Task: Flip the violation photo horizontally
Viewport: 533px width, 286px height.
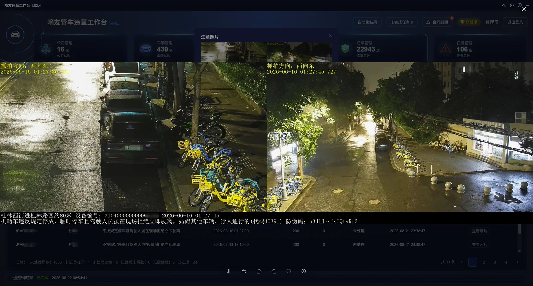Action: (244, 271)
